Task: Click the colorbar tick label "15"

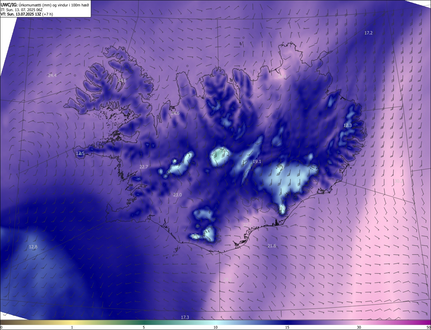Action: (287, 327)
